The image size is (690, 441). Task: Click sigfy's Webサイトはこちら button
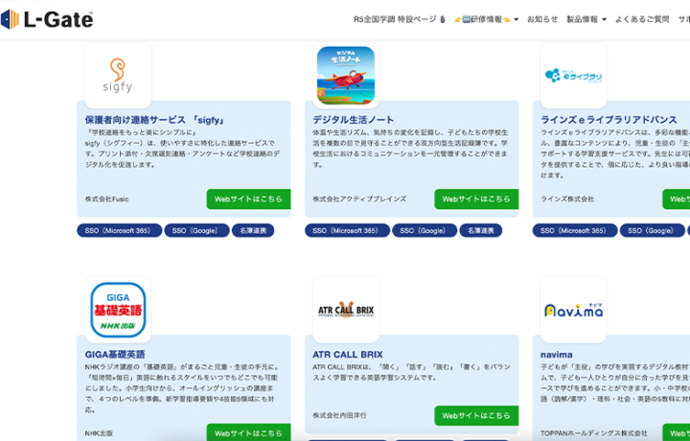click(248, 199)
